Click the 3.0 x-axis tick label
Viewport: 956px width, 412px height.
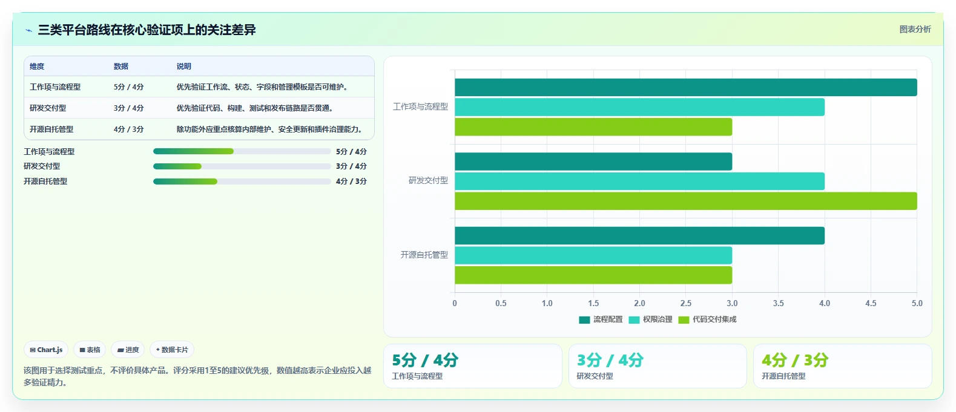pos(732,304)
